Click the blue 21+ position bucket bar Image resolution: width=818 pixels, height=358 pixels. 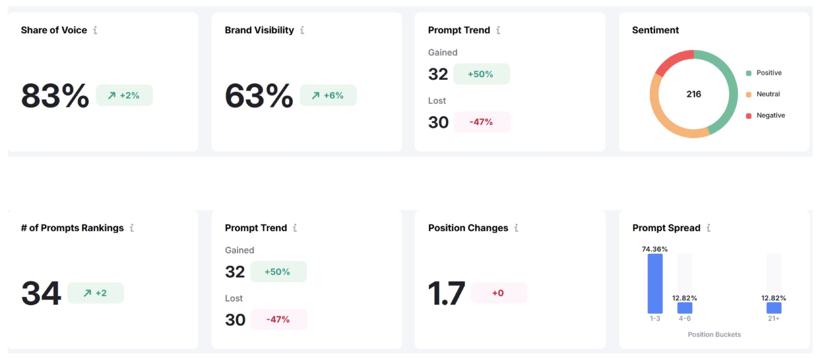coord(774,308)
